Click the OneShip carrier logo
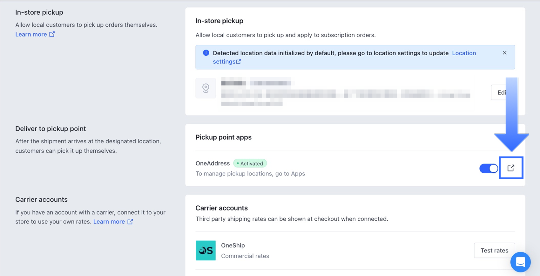540x276 pixels. (x=206, y=251)
